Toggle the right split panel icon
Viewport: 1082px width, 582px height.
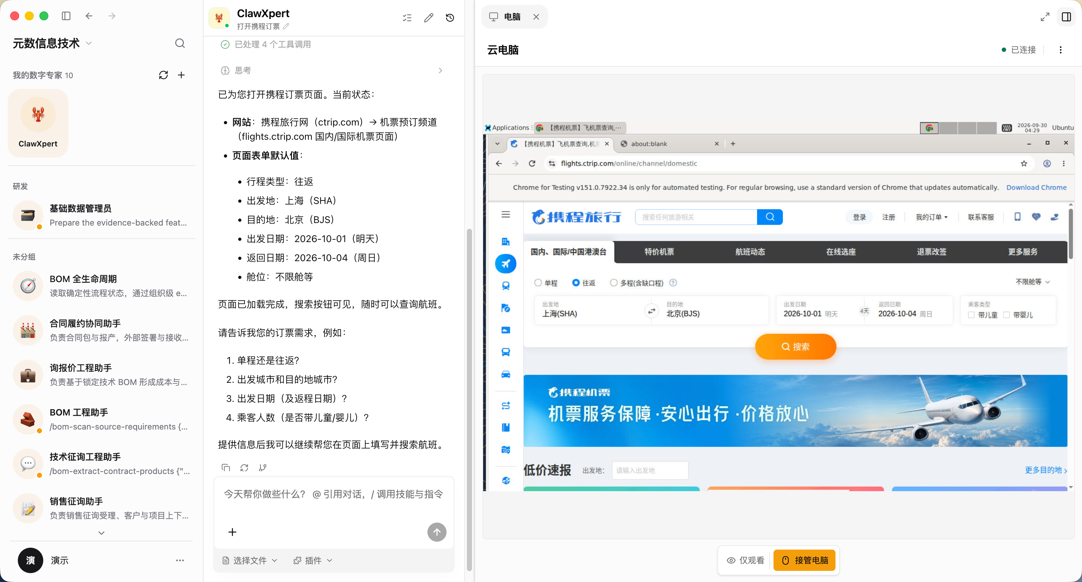point(1066,17)
